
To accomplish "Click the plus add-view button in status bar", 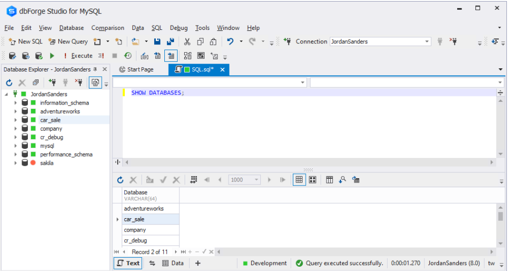I will click(198, 263).
